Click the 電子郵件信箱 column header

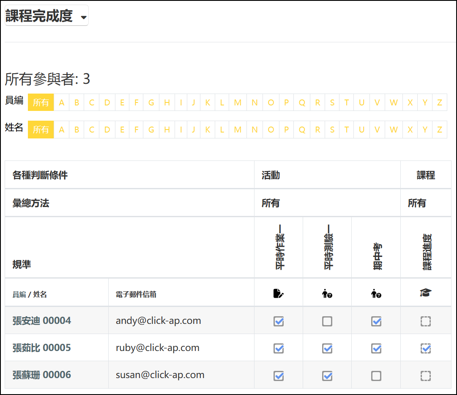click(136, 294)
